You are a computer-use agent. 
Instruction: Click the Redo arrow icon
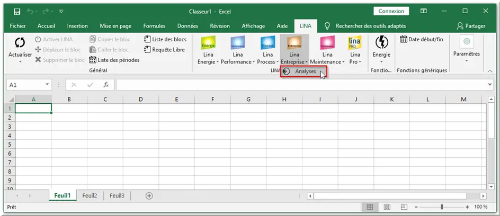(x=46, y=12)
